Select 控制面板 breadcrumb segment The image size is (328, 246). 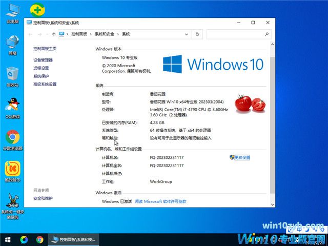click(x=79, y=34)
